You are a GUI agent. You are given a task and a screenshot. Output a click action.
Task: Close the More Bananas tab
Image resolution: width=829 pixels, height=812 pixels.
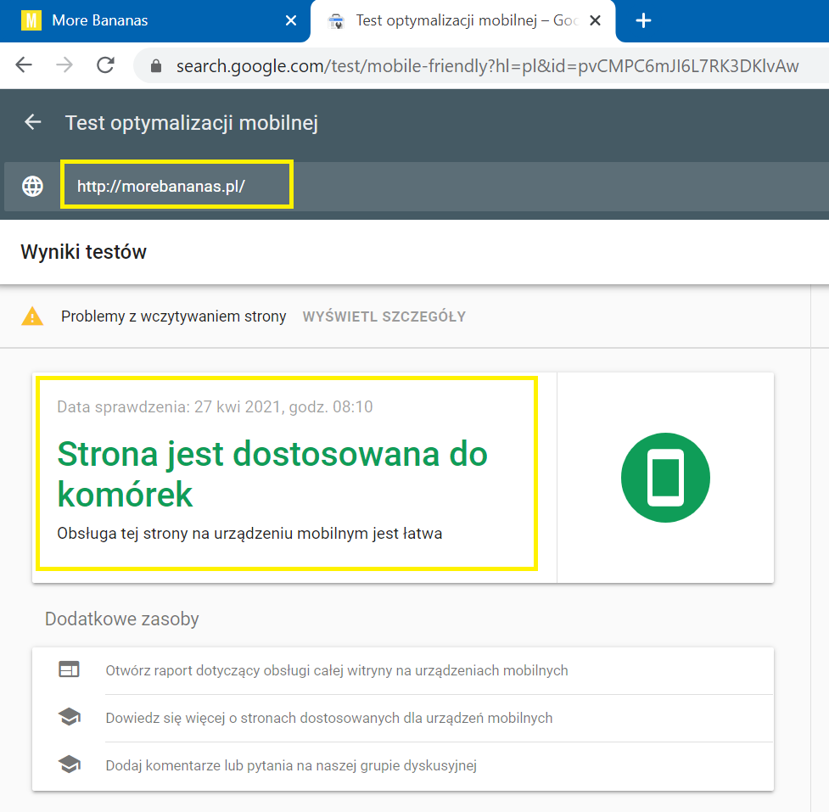[291, 20]
